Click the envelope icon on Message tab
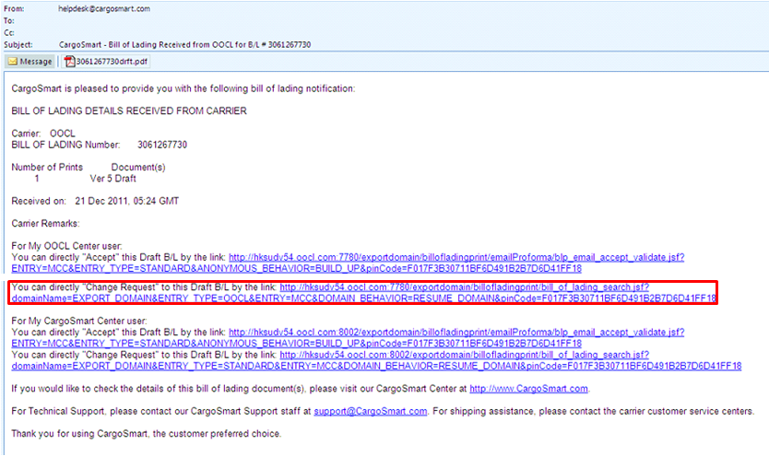This screenshot has height=456, width=769. click(x=13, y=62)
